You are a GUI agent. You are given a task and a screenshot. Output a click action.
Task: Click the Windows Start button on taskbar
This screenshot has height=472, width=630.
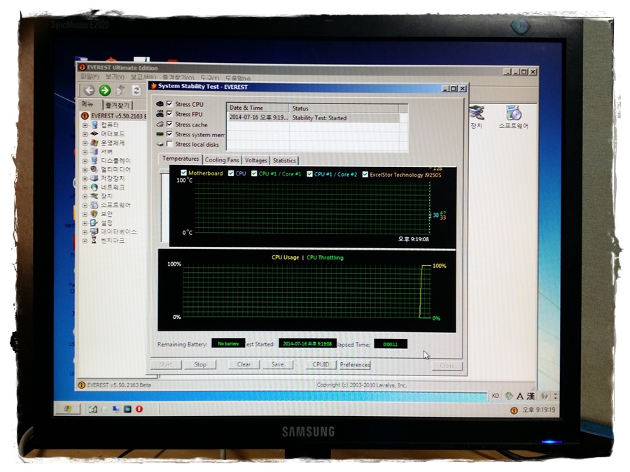click(67, 409)
